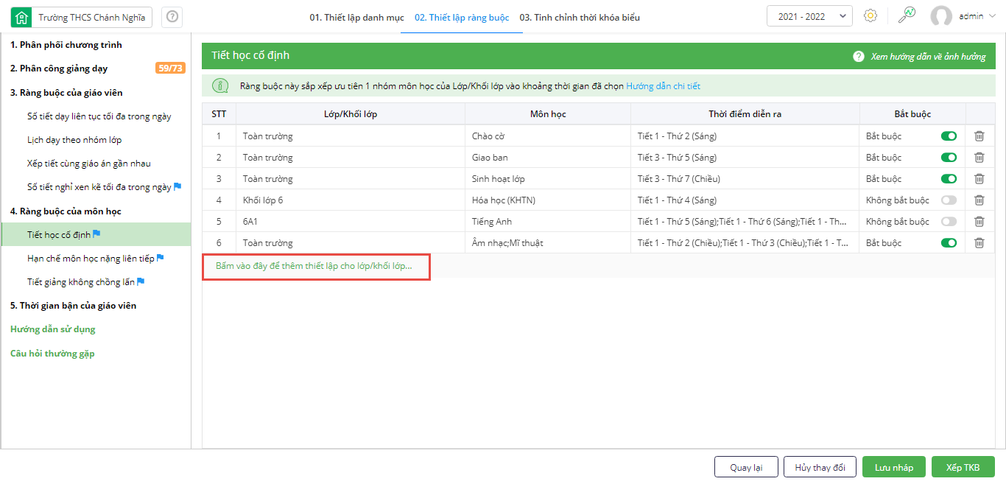This screenshot has width=1006, height=484.
Task: Select Tiết học cố định in sidebar
Action: point(96,234)
